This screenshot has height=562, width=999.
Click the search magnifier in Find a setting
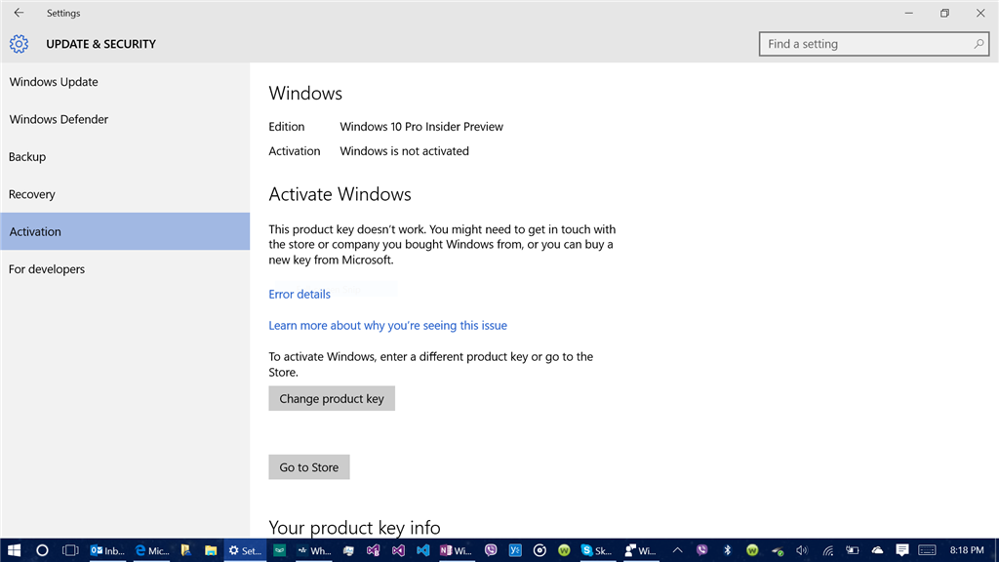point(979,44)
